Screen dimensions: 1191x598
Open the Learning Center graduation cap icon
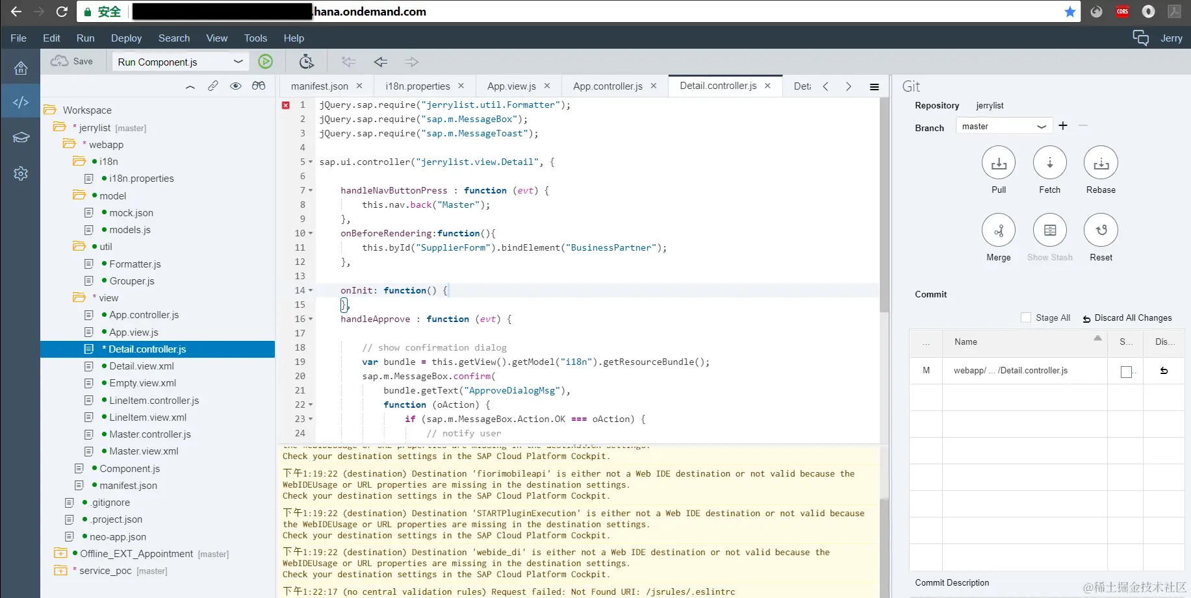21,137
